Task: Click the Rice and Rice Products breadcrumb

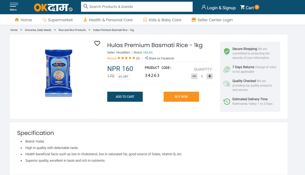Action: [x=72, y=30]
